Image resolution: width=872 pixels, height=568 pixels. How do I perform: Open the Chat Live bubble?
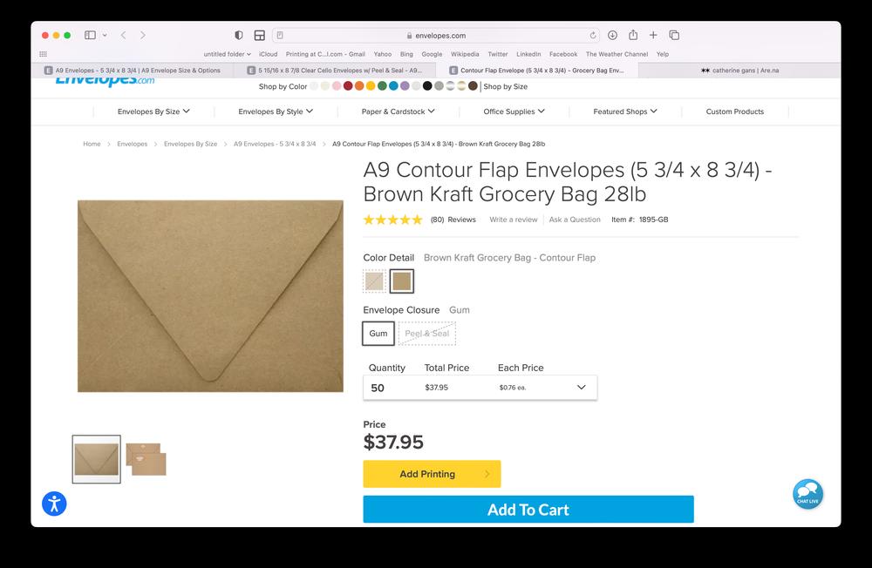pyautogui.click(x=807, y=493)
